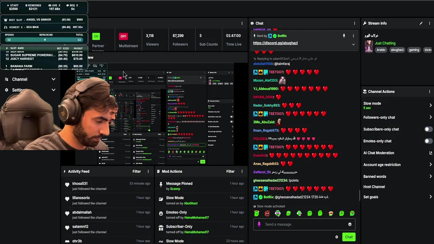Open AI Chat Moderation external link icon
This screenshot has height=244, width=434.
pos(431,153)
